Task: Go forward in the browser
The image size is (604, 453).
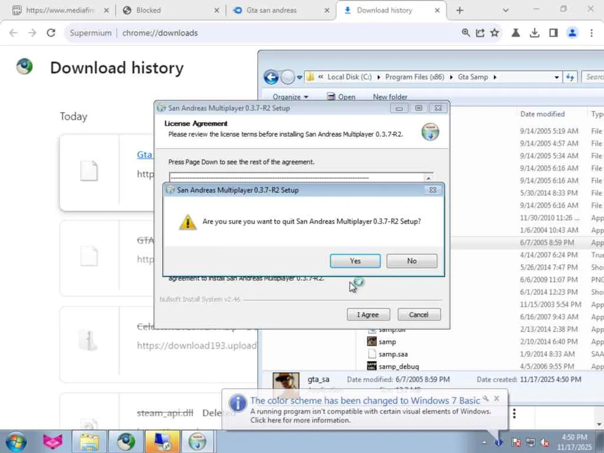Action: pos(32,33)
